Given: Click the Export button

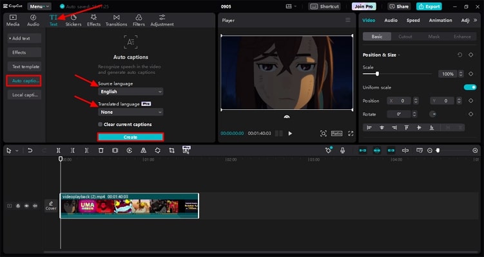Looking at the screenshot, I should [x=429, y=6].
